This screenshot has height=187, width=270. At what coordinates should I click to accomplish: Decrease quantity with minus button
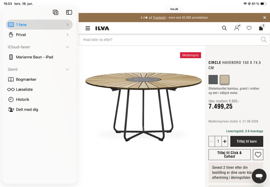[212, 141]
